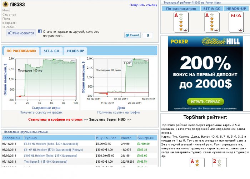The image size is (250, 179).
Task: Open the SIT & GO rating column header
Action: pos(212,9)
